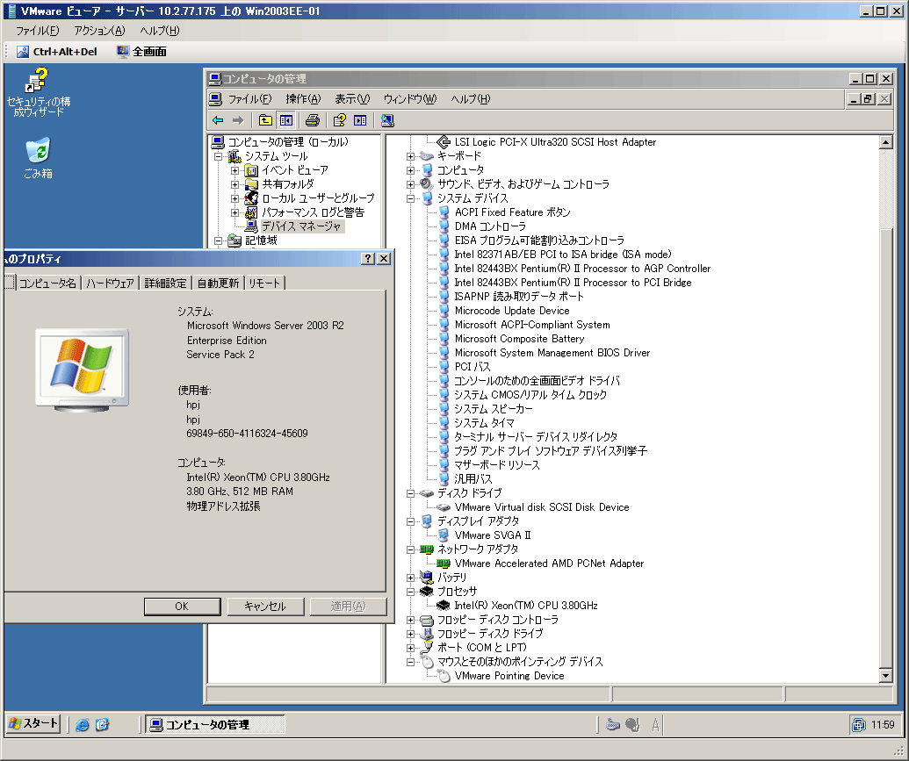Collapse the ディスク ドライブ category
This screenshot has height=761, width=909.
pos(410,493)
